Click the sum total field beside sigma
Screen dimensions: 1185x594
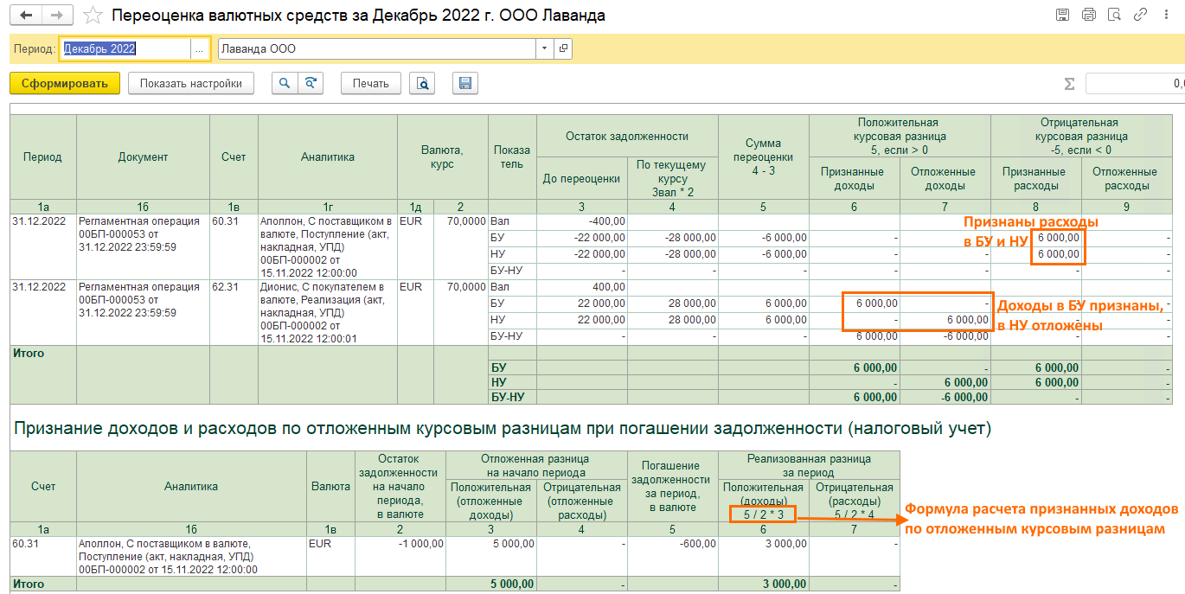click(x=1135, y=83)
